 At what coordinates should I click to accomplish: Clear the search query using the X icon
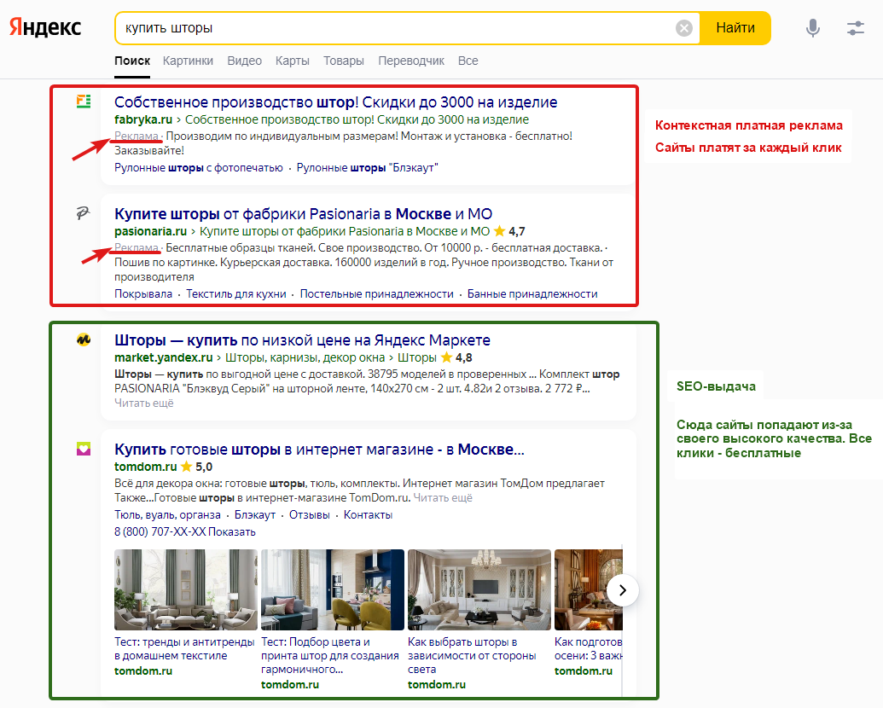(683, 27)
